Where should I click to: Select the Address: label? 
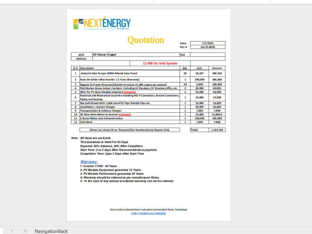(81, 59)
